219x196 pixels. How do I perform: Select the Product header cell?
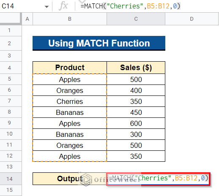[x=70, y=68]
